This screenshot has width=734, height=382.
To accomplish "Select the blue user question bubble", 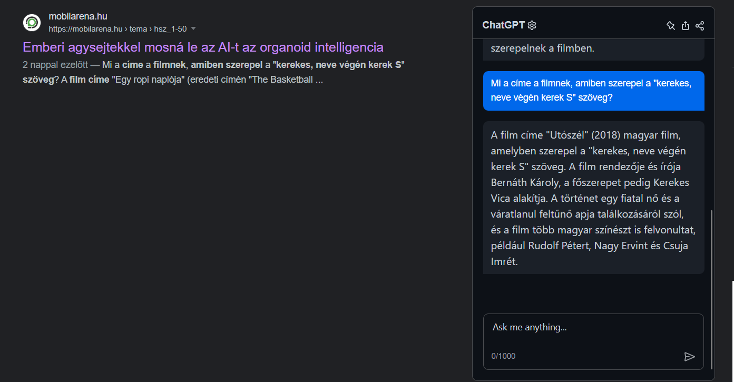I will tap(594, 91).
